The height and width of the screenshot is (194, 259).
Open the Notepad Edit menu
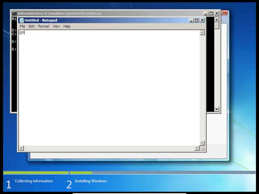(x=32, y=26)
